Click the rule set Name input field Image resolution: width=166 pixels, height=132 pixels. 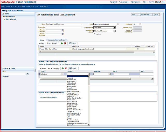pos(64,24)
